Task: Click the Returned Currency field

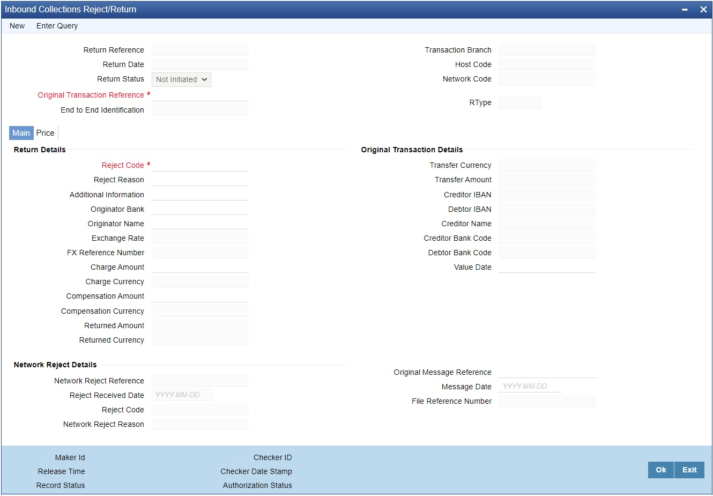Action: (200, 340)
